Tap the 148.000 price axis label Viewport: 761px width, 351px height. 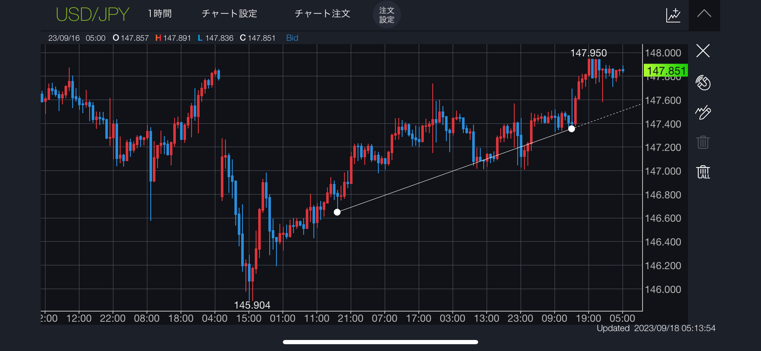663,53
